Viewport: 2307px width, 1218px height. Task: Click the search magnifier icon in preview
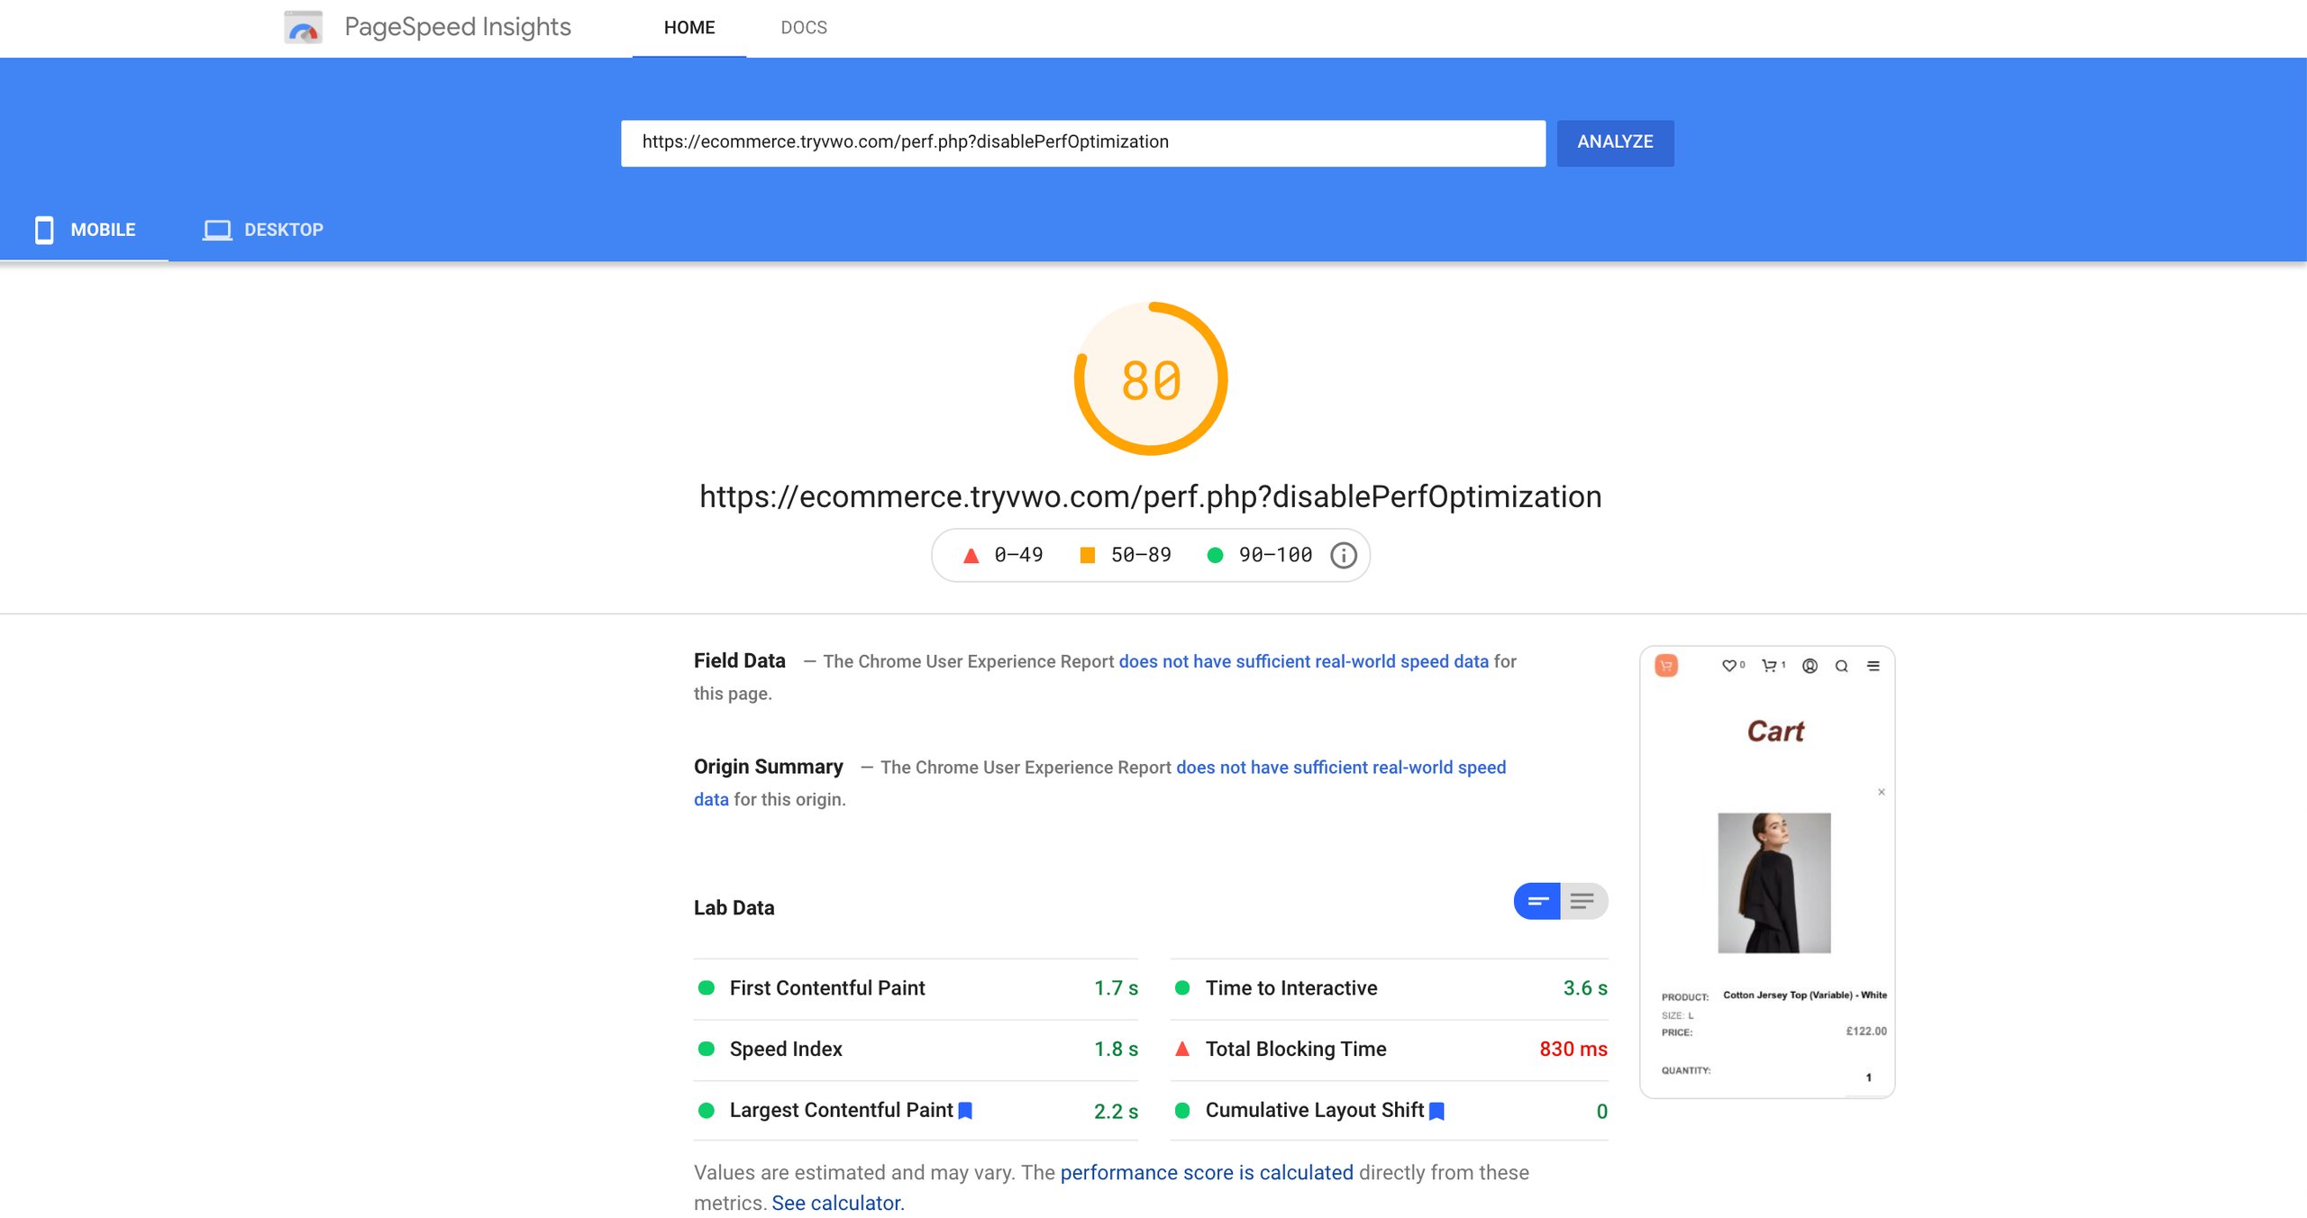[x=1842, y=667]
